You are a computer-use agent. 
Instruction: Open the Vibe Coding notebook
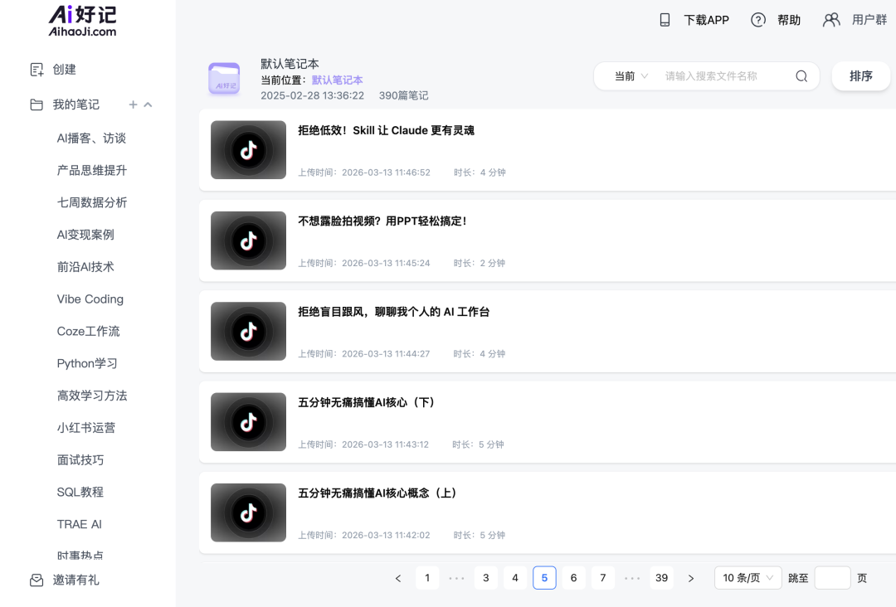click(90, 299)
